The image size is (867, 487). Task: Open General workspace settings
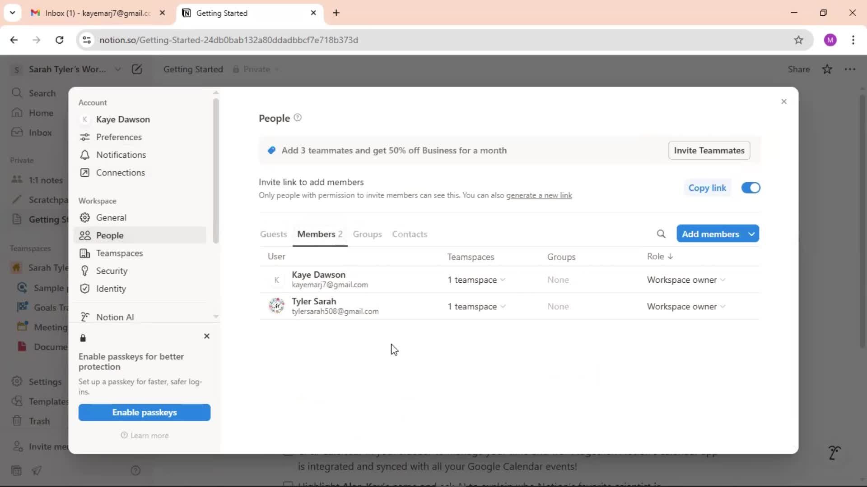pos(140,217)
